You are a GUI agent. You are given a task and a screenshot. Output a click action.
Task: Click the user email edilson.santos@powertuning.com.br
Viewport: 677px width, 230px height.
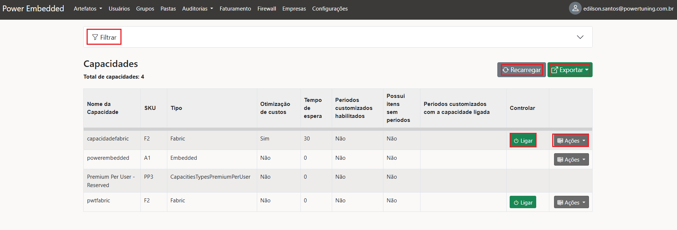[x=628, y=9]
